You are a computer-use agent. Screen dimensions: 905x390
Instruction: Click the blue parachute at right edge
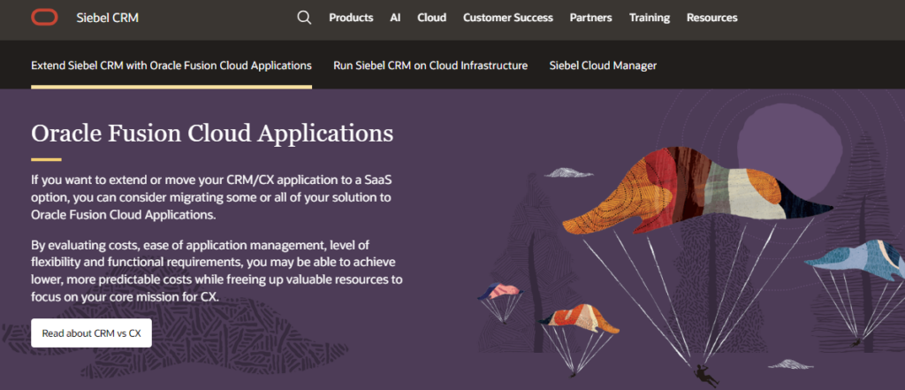click(855, 261)
